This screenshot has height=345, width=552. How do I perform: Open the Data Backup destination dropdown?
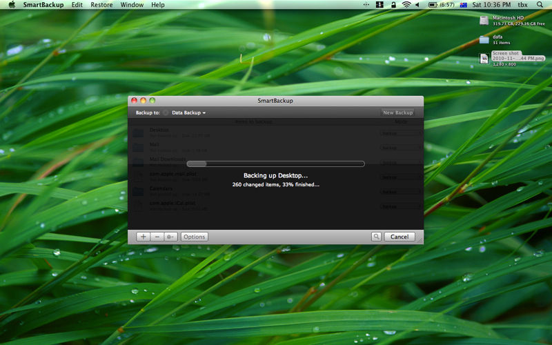click(x=188, y=112)
